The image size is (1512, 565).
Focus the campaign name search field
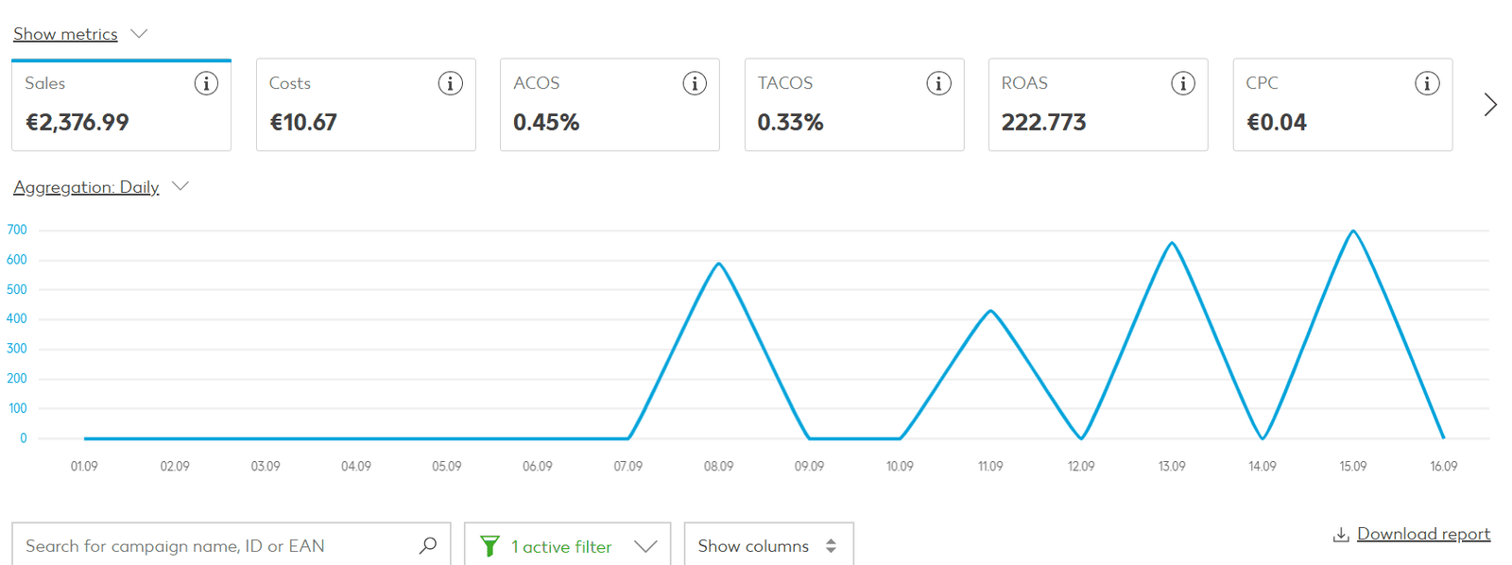[213, 546]
